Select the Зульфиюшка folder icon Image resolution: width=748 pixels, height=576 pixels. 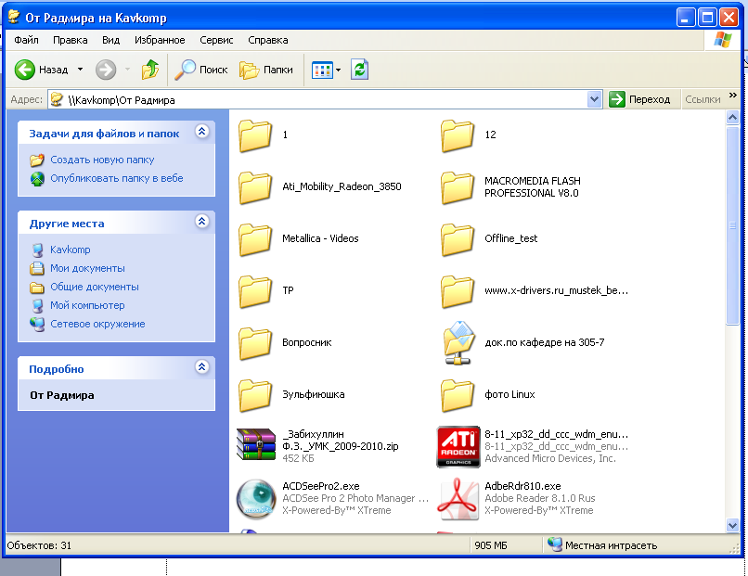click(255, 395)
